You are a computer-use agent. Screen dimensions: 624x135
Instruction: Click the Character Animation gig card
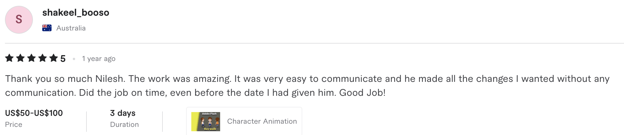tap(244, 121)
